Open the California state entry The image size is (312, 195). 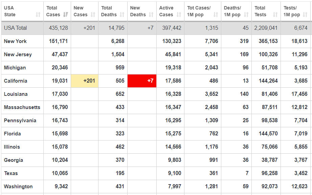pos(16,81)
